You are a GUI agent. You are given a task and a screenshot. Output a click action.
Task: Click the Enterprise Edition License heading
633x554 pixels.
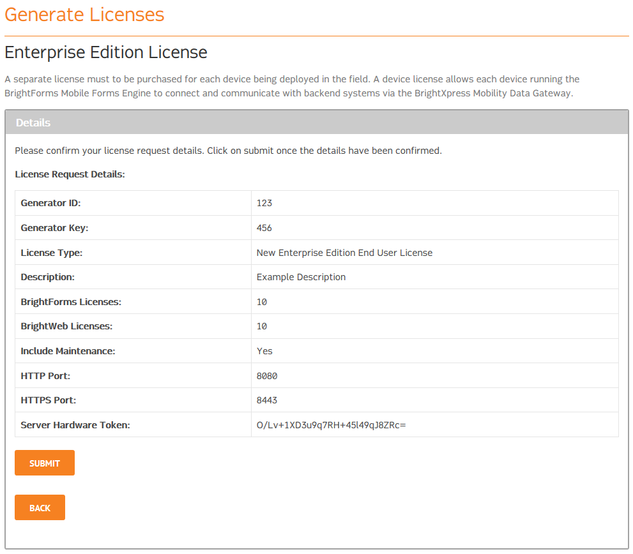(x=106, y=52)
